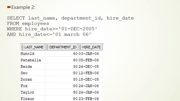Click the sort icon beside LAST_NAME
Image resolution: width=180 pixels, height=101 pixels.
(x=22, y=47)
